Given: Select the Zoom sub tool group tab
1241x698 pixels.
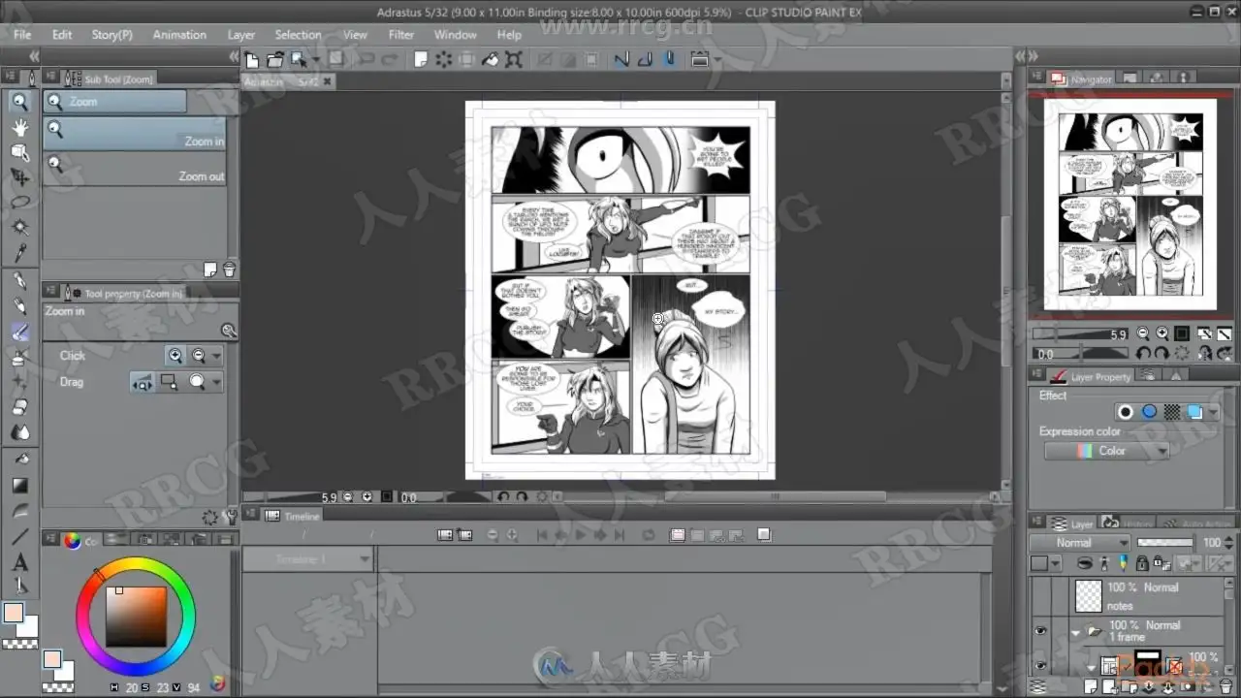Looking at the screenshot, I should tap(114, 102).
